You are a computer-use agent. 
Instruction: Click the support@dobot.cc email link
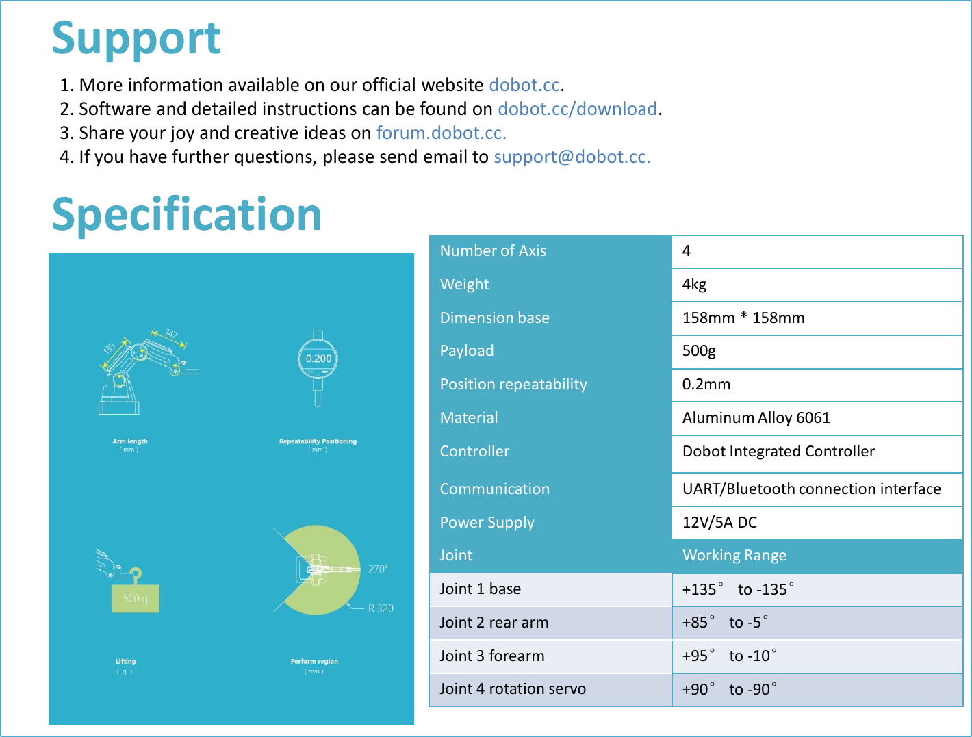(572, 157)
